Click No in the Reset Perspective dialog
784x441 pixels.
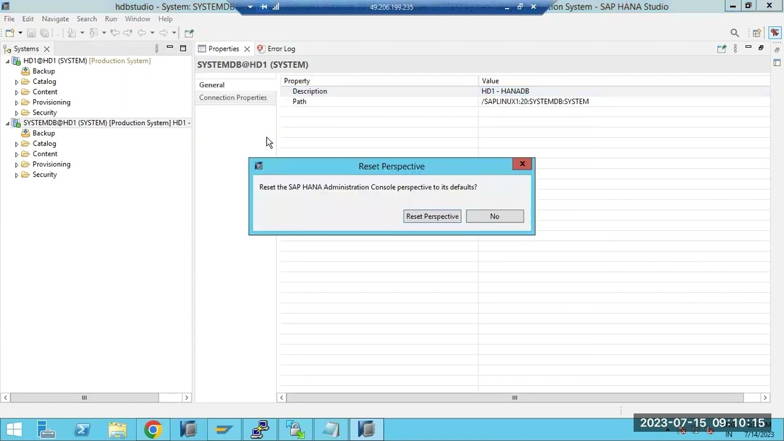tap(494, 216)
